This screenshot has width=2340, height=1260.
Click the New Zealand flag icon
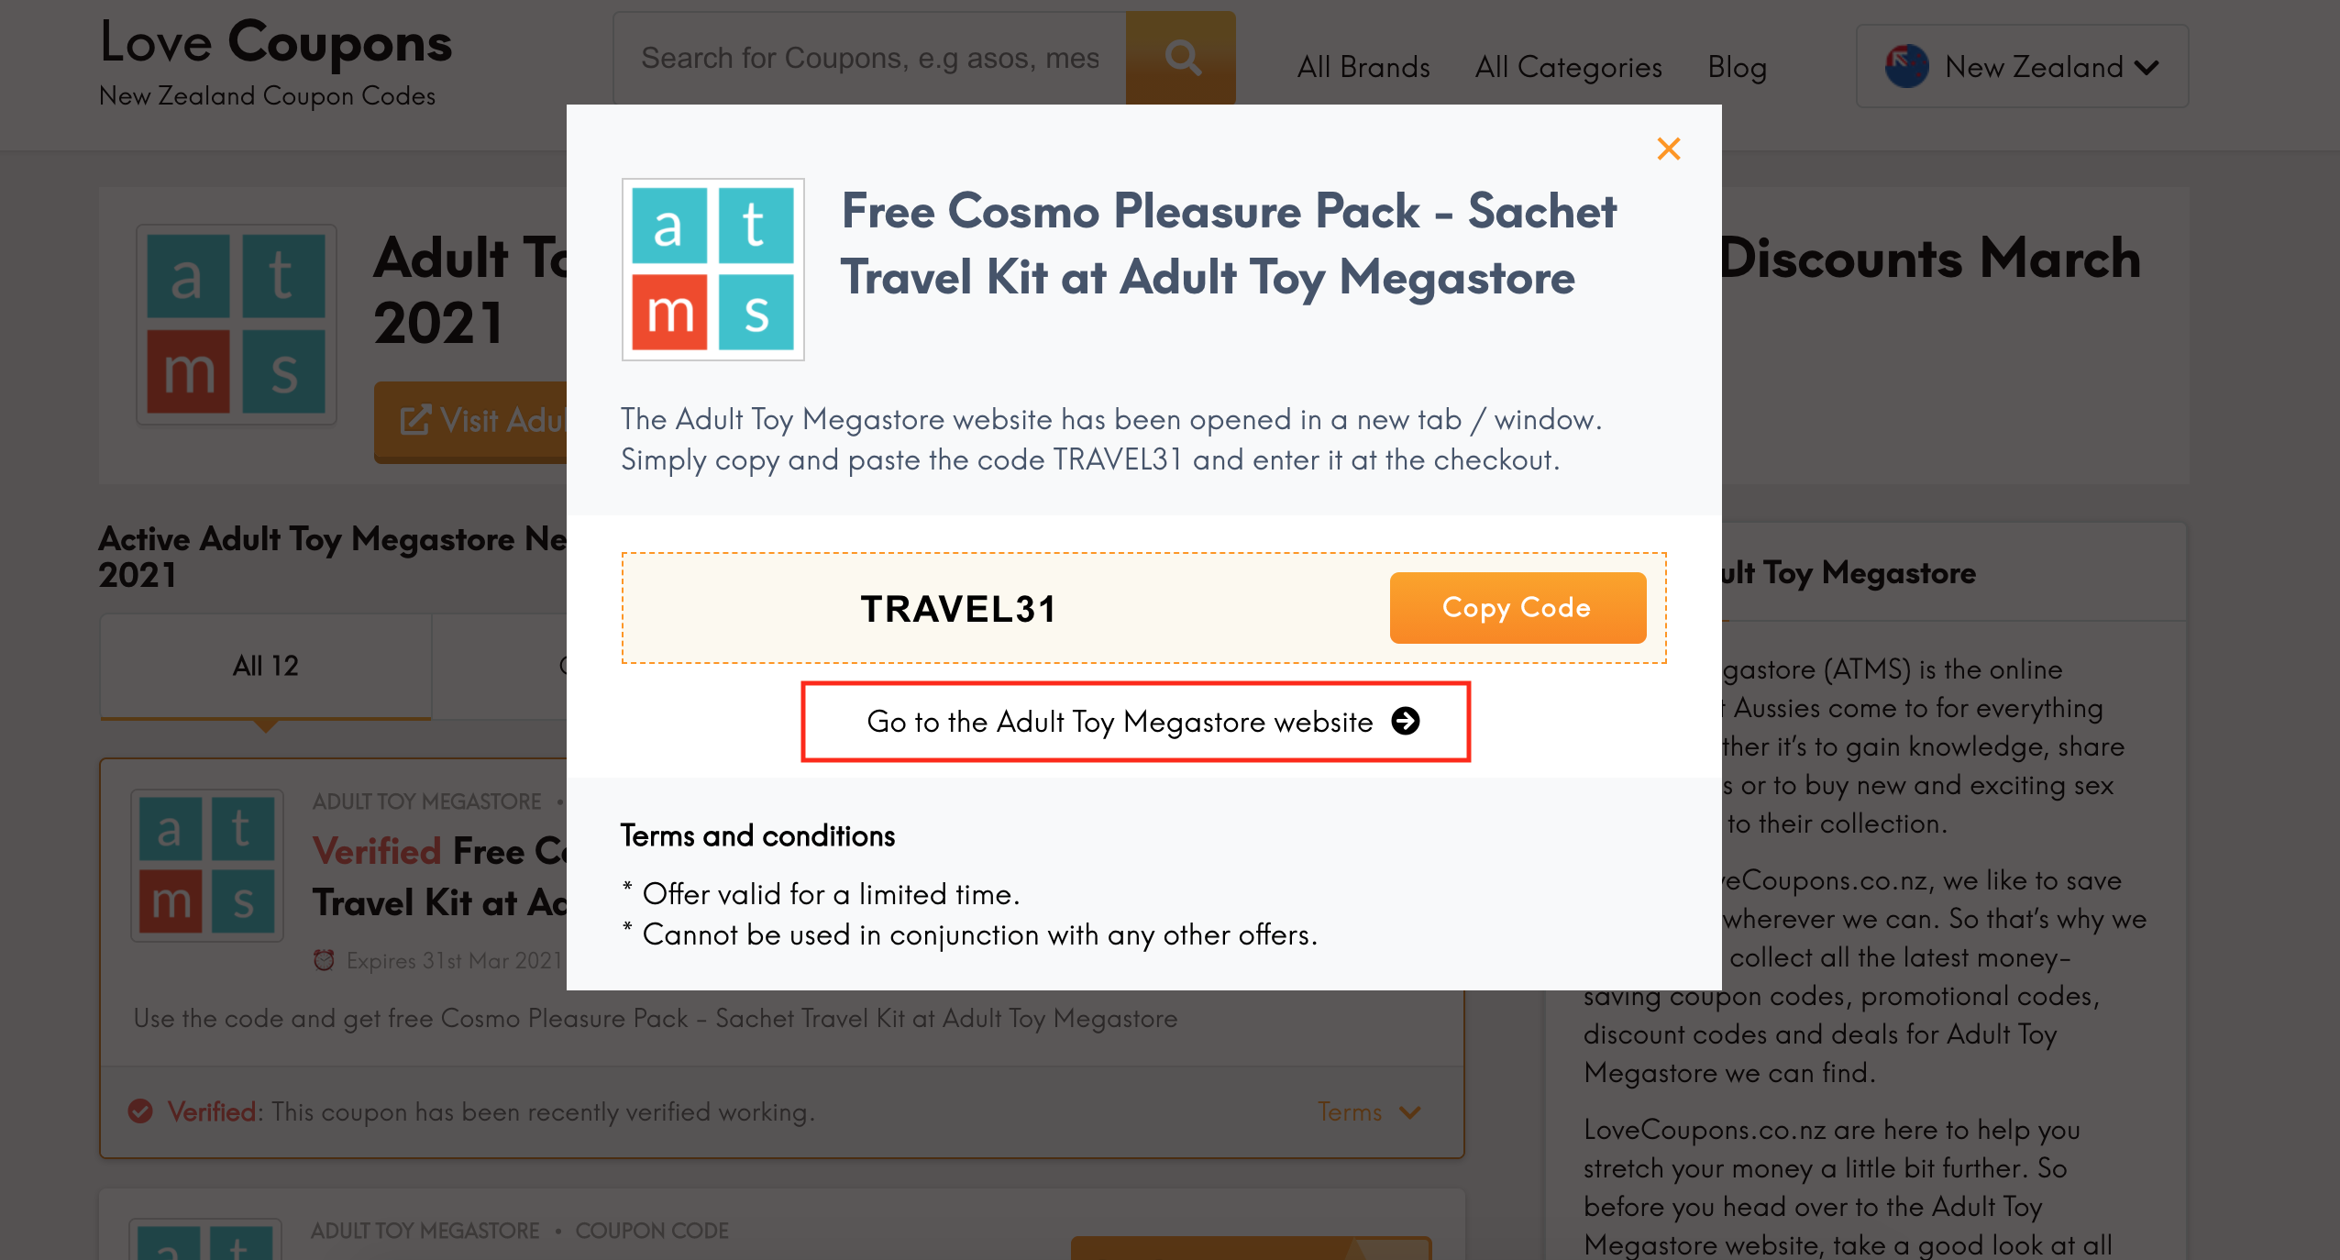pyautogui.click(x=1906, y=66)
